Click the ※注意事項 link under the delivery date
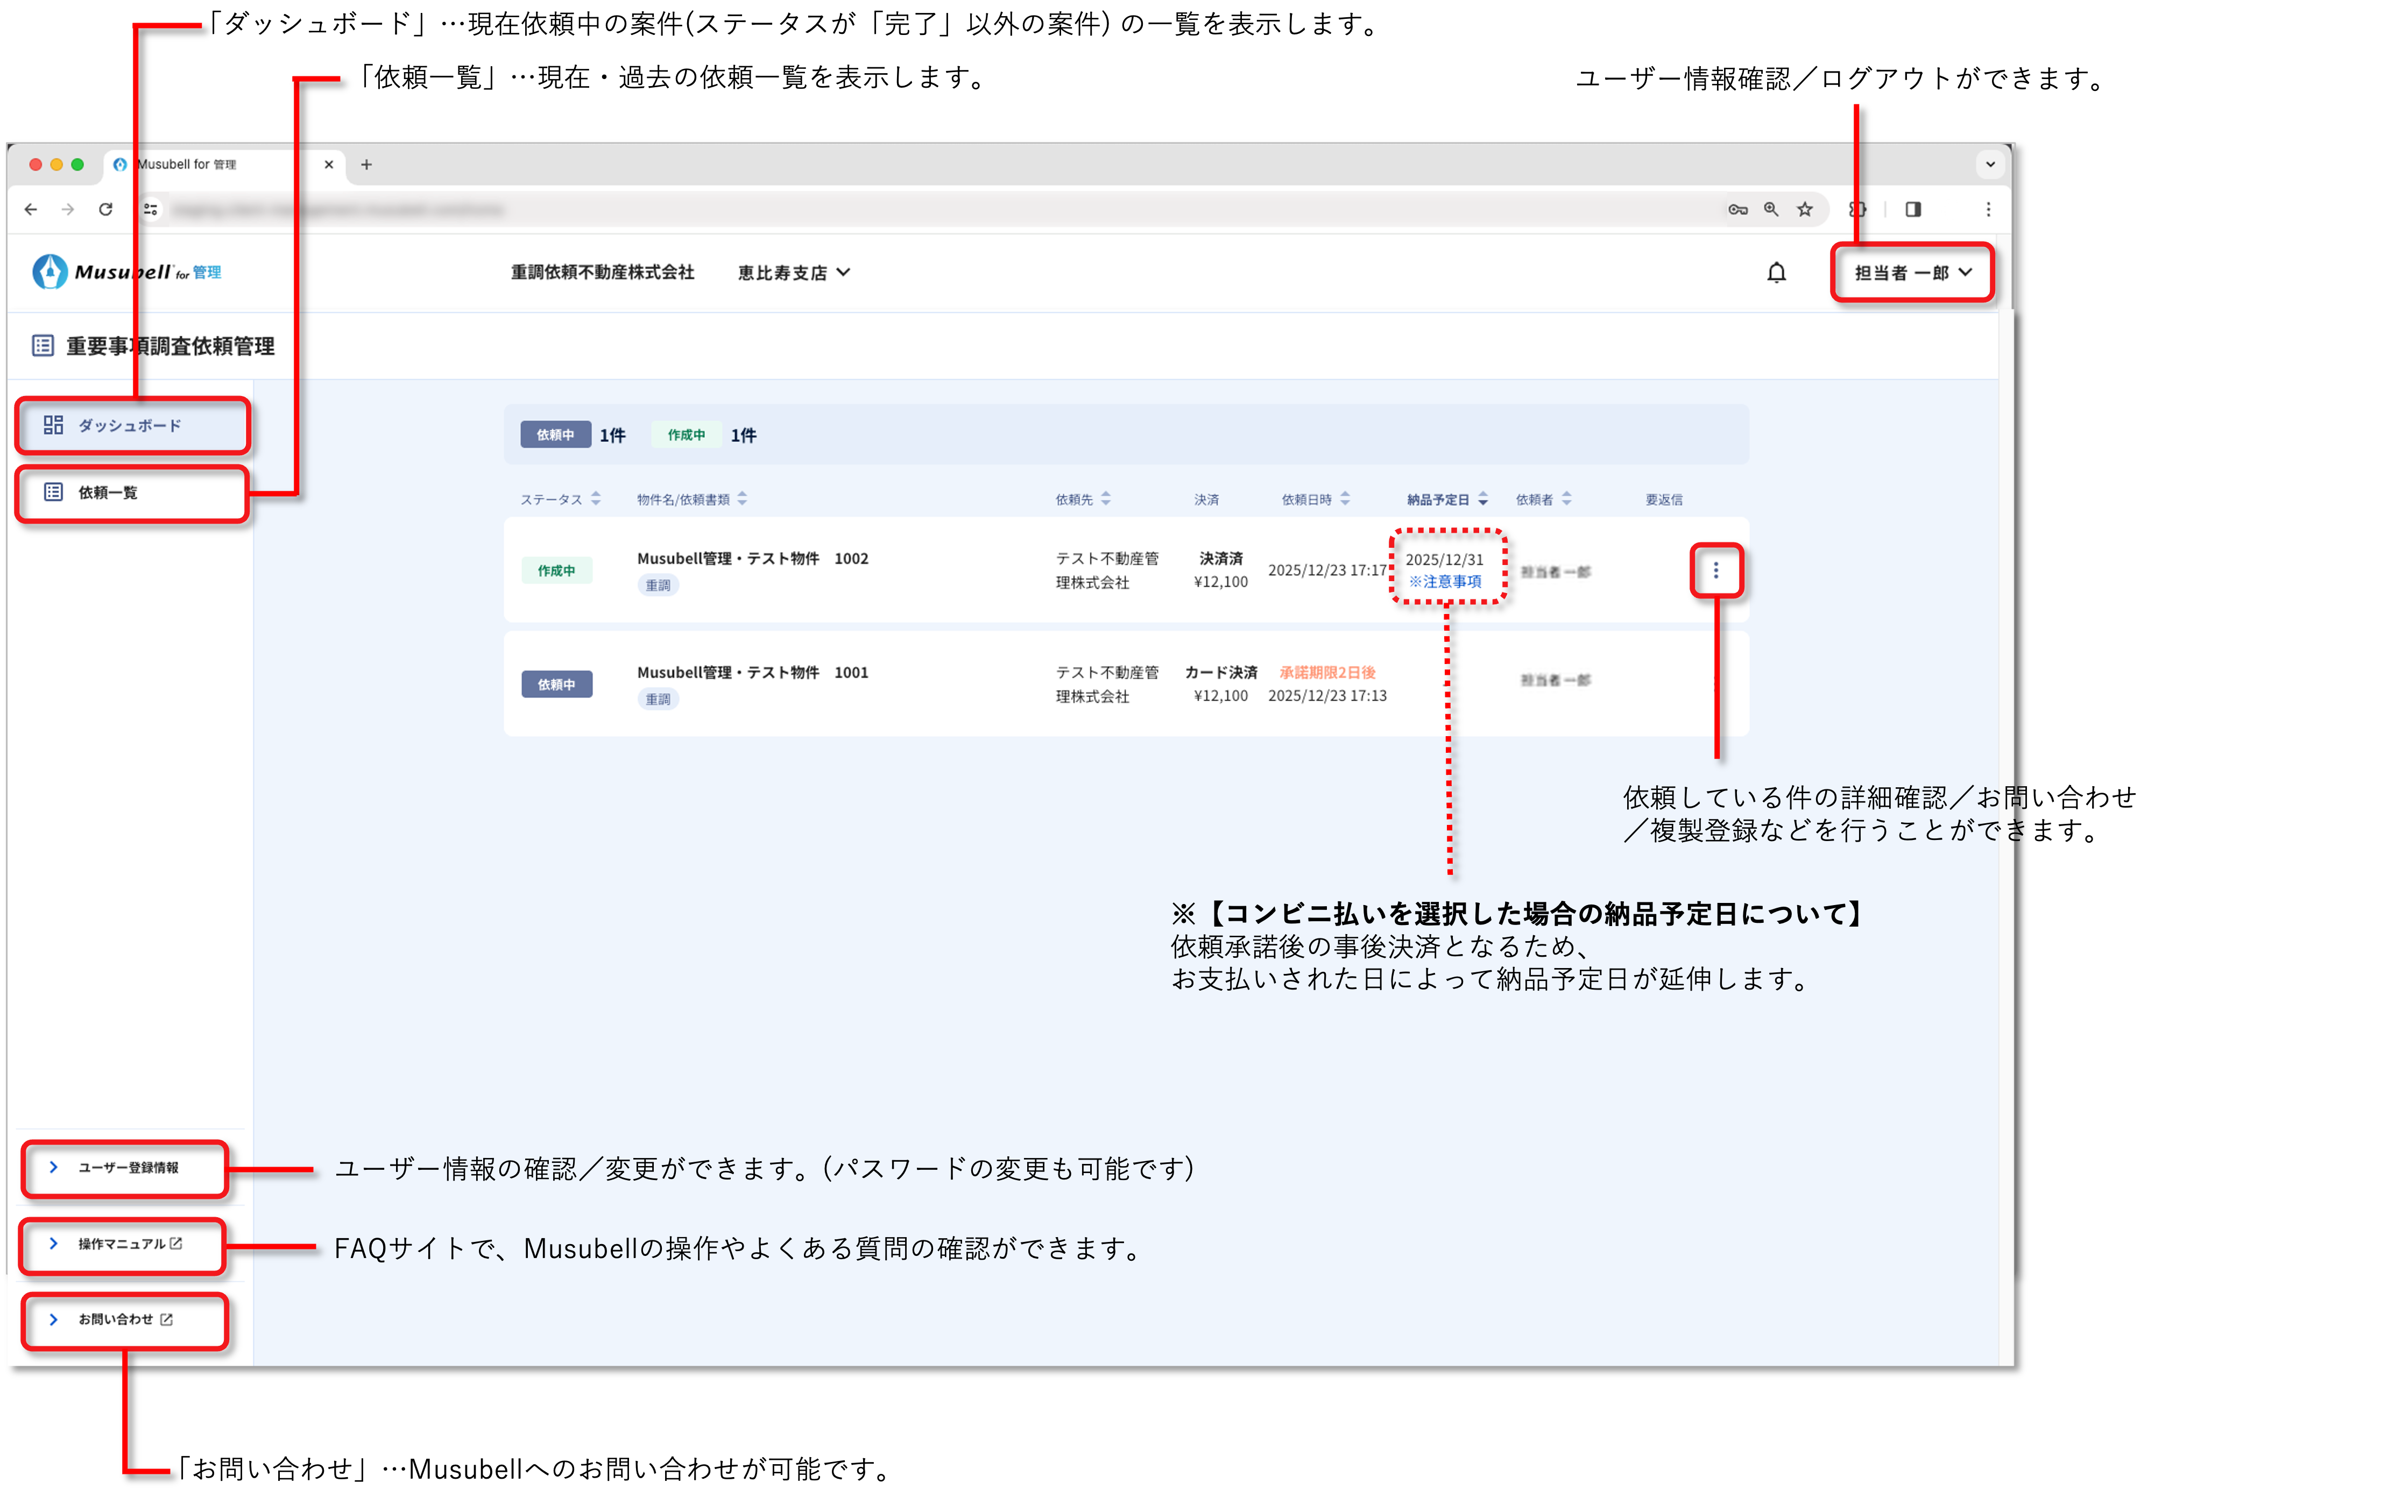This screenshot has height=1504, width=2402. (x=1445, y=582)
